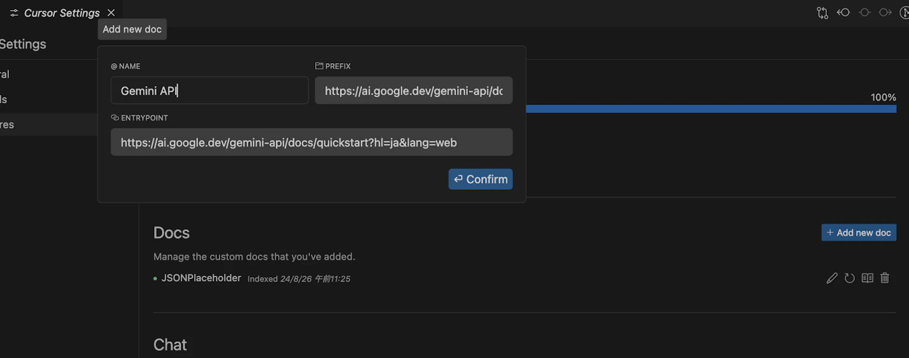Open the Models settings sidebar item

4,99
